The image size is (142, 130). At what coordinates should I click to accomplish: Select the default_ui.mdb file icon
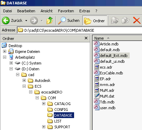click(x=96, y=61)
